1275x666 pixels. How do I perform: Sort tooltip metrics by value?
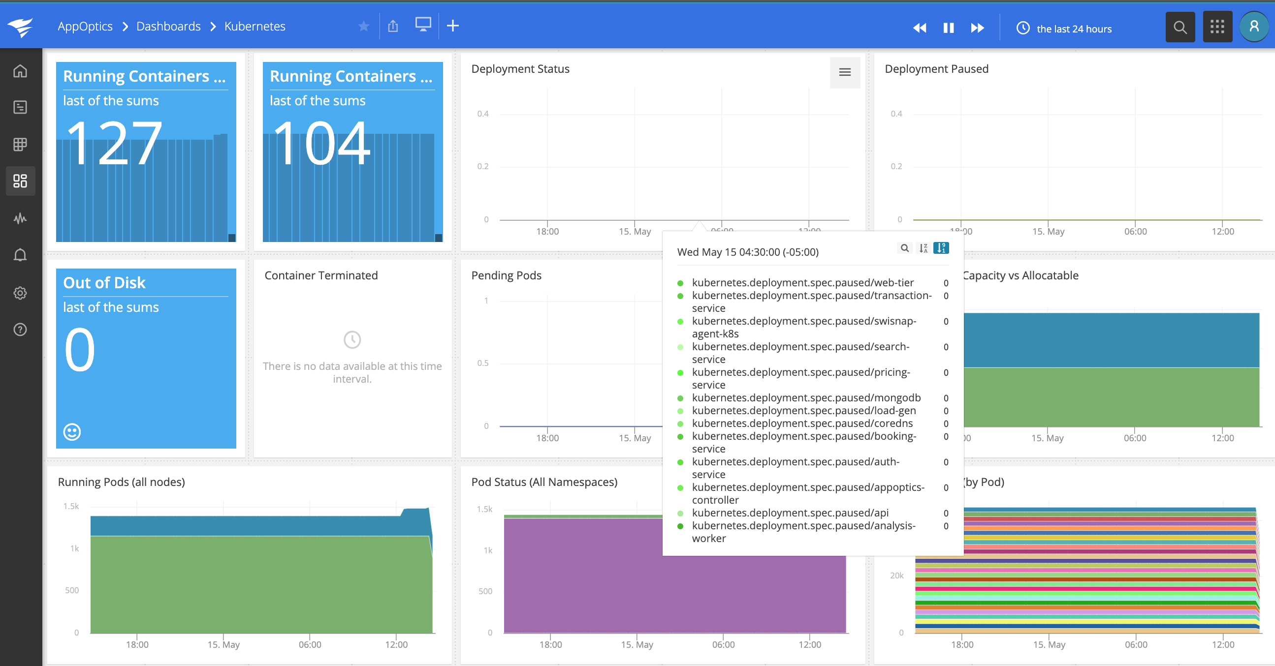(x=941, y=248)
